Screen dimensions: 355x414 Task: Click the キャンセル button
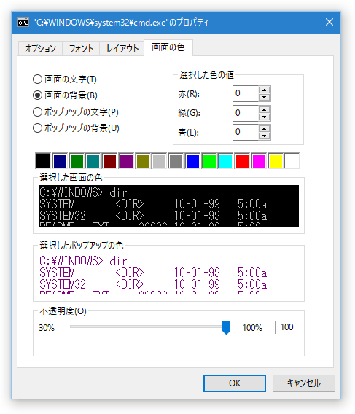pos(304,383)
